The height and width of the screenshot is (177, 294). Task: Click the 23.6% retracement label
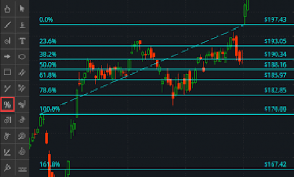pos(47,41)
